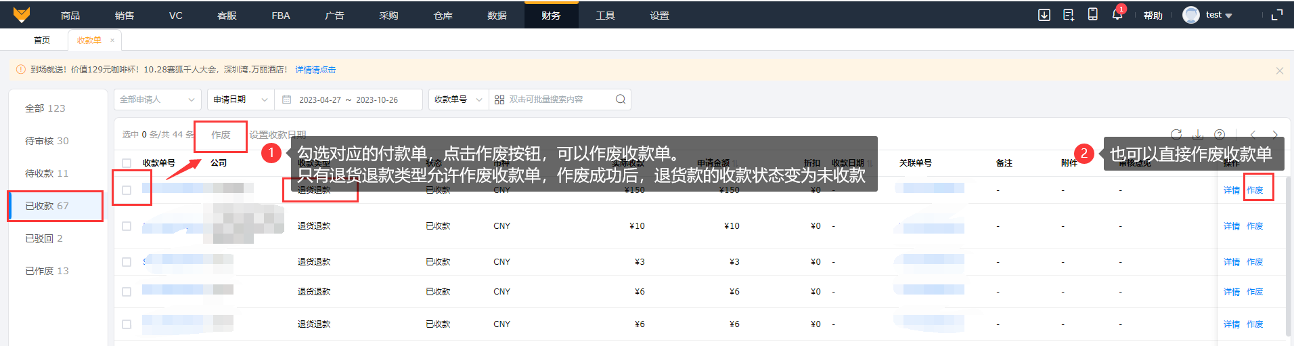Click the date range 2023-04-27 ~ 2023-10-26 field

point(349,100)
